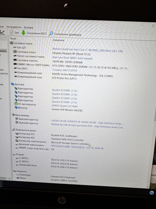Open the Compaq (04/17/2019) BIOS link
Image resolution: width=156 pixels, height=209 pixels.
pos(64,70)
